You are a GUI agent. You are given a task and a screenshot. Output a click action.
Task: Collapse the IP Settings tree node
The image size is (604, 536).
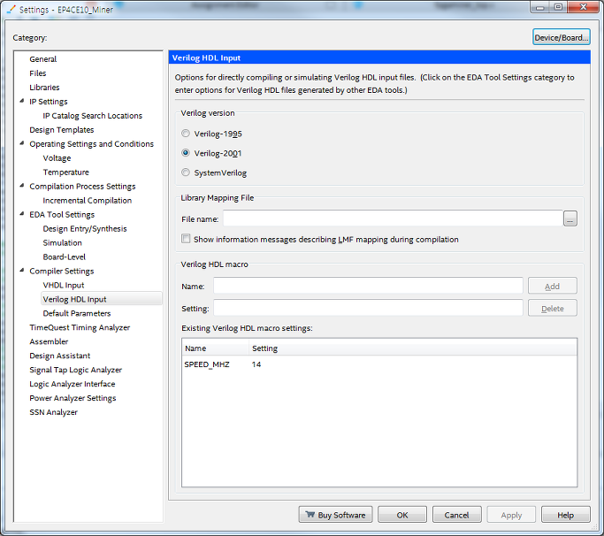[x=22, y=102]
